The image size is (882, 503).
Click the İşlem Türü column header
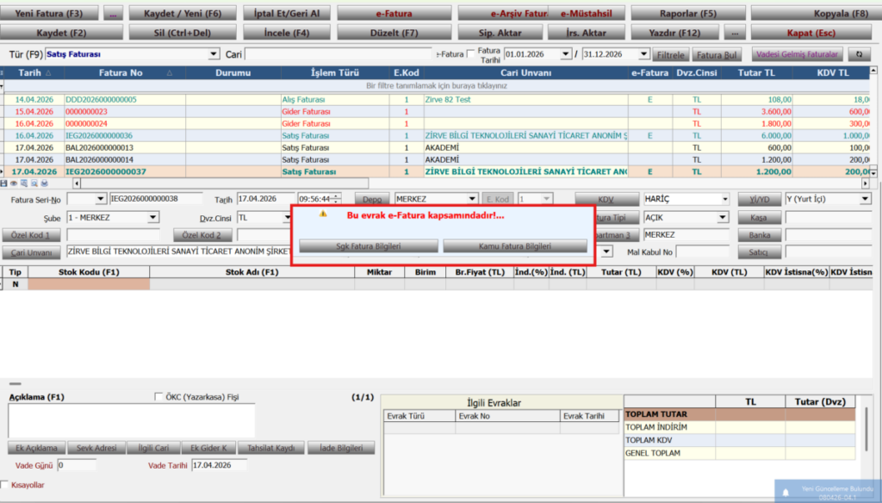coord(335,72)
